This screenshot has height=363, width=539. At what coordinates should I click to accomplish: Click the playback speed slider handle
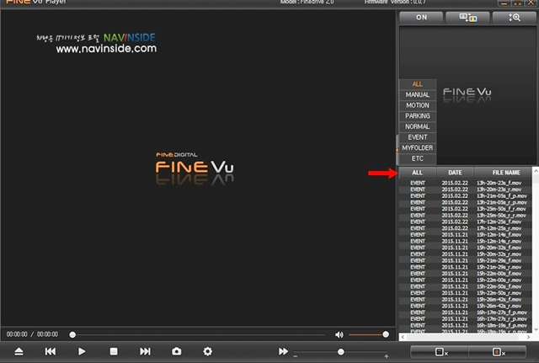pyautogui.click(x=340, y=352)
